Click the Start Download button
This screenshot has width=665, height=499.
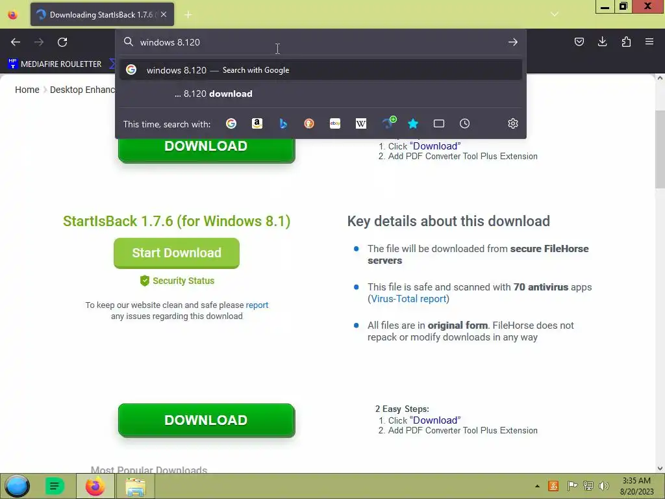pos(177,253)
